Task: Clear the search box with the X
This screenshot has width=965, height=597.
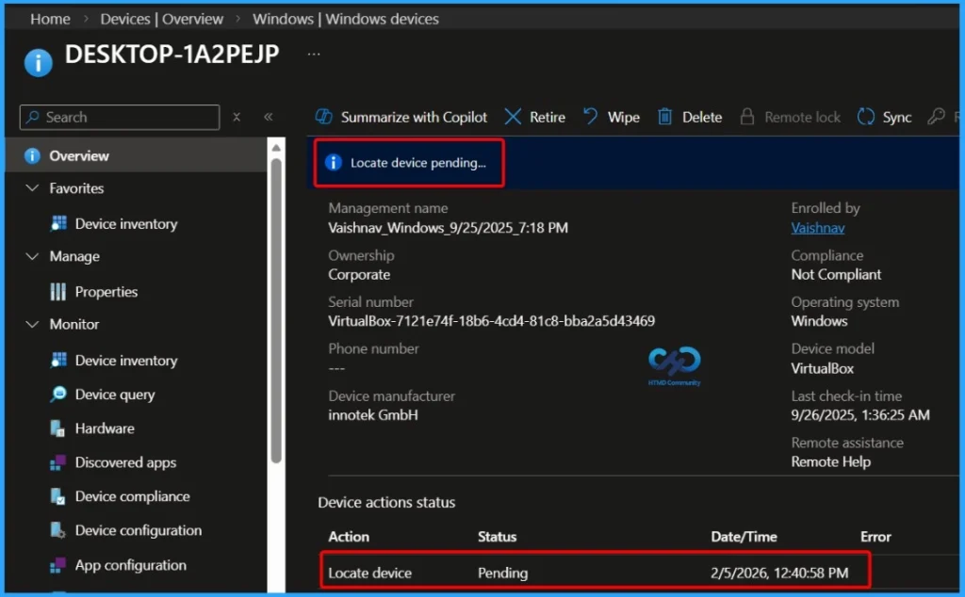Action: (237, 117)
